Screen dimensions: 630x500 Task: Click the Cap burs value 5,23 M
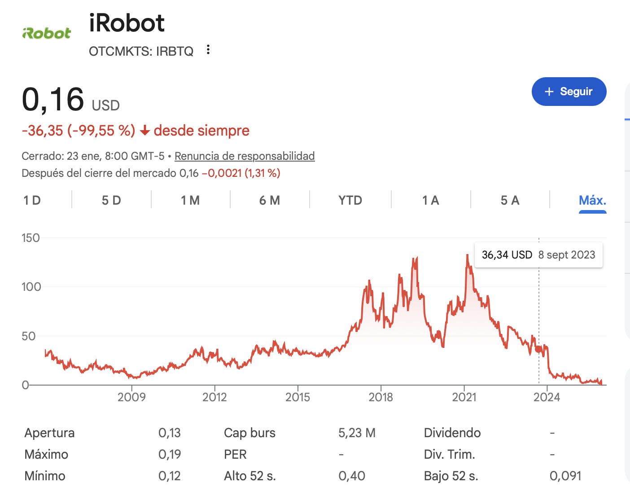(357, 433)
